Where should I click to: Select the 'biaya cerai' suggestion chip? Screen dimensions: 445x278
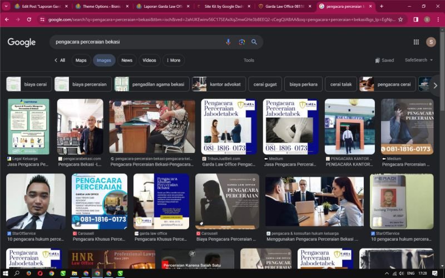[x=29, y=84]
